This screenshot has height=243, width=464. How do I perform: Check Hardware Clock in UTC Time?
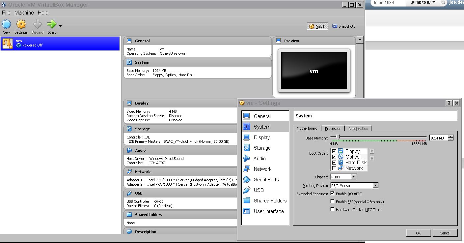click(333, 209)
